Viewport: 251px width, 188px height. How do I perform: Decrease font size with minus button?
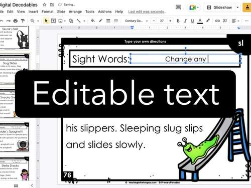point(154,21)
